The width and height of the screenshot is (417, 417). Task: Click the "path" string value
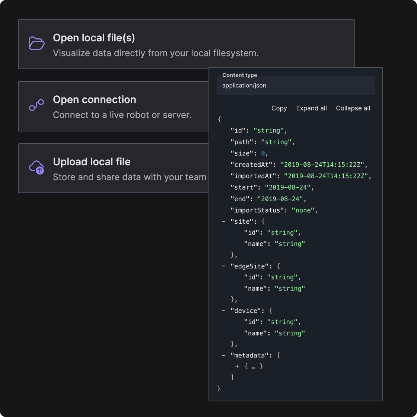coord(276,142)
